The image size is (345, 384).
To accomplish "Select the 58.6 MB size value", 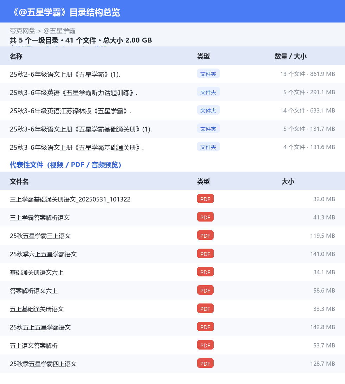I will tap(324, 290).
